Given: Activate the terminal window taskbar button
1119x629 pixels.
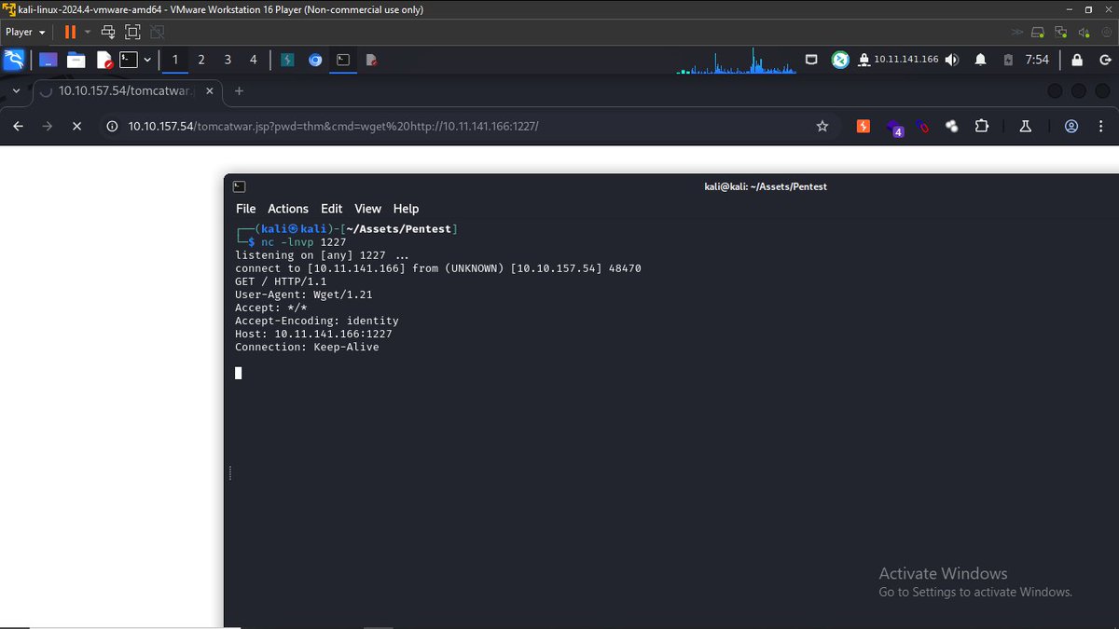Looking at the screenshot, I should point(343,61).
